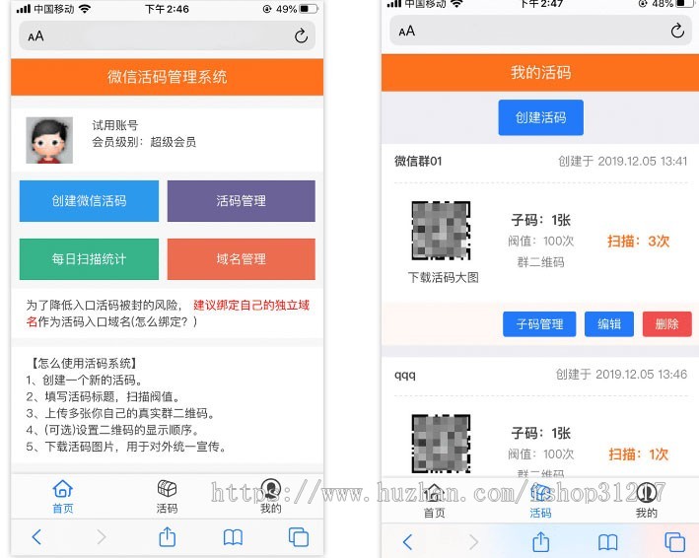Open 我的 tab in right phone bottom bar
The height and width of the screenshot is (558, 699).
pyautogui.click(x=647, y=502)
